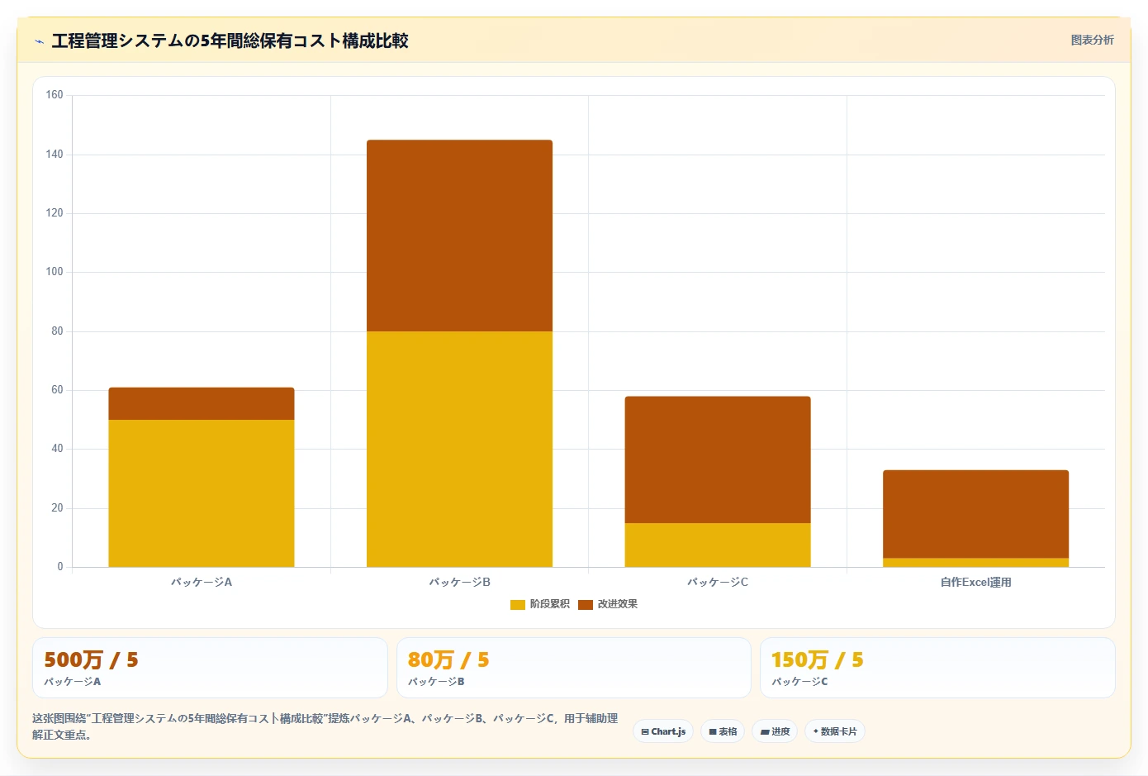The width and height of the screenshot is (1148, 776).
Task: Click the description paragraph starting 这张图围绕
Action: click(325, 726)
